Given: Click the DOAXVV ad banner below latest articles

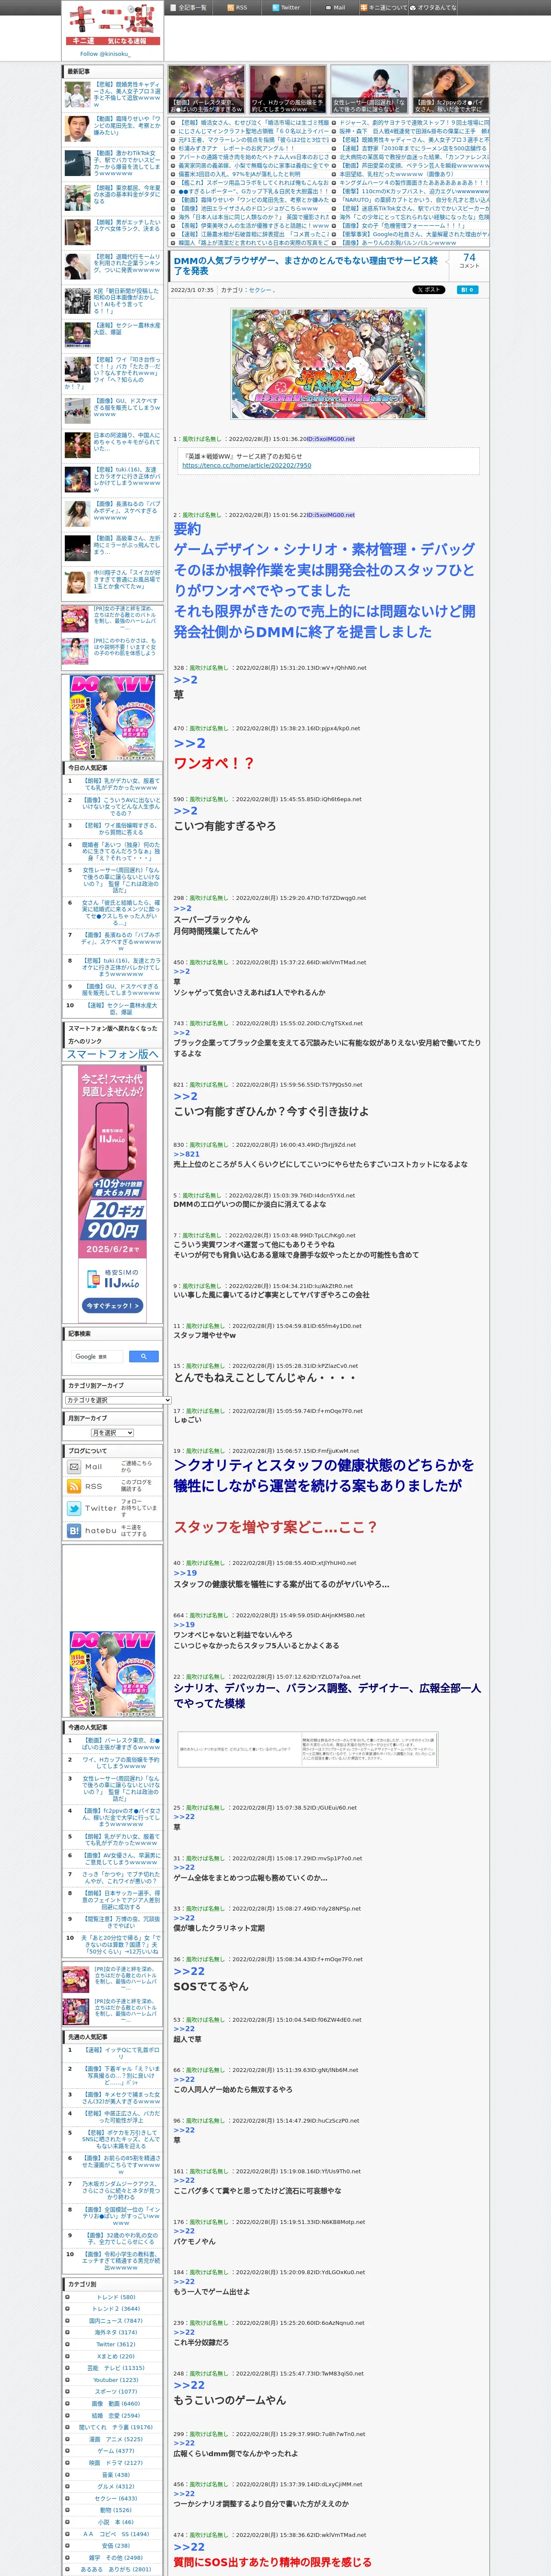Looking at the screenshot, I should point(112,717).
